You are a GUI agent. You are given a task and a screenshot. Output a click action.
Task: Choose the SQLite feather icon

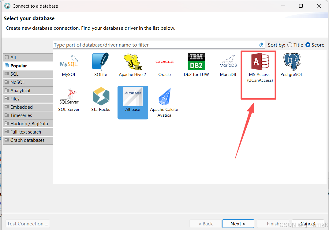pos(100,61)
